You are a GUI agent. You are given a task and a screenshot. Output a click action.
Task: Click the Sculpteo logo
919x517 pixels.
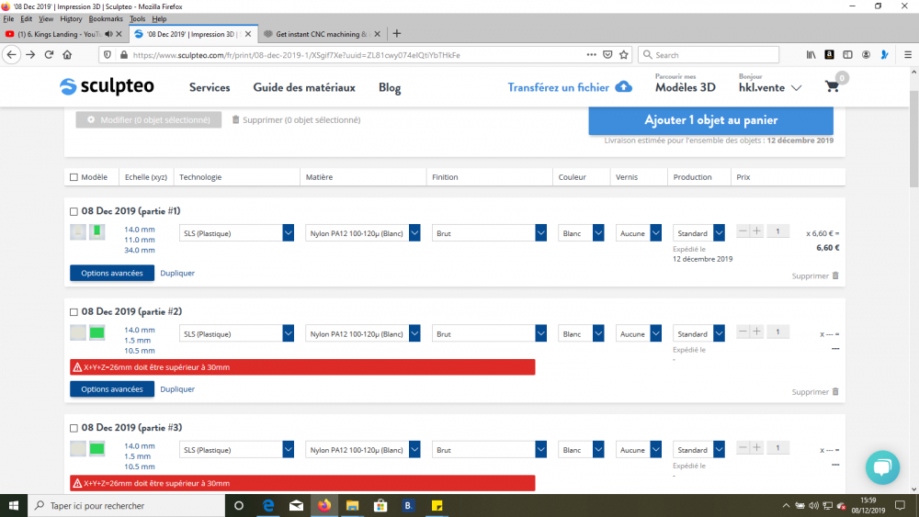coord(107,86)
